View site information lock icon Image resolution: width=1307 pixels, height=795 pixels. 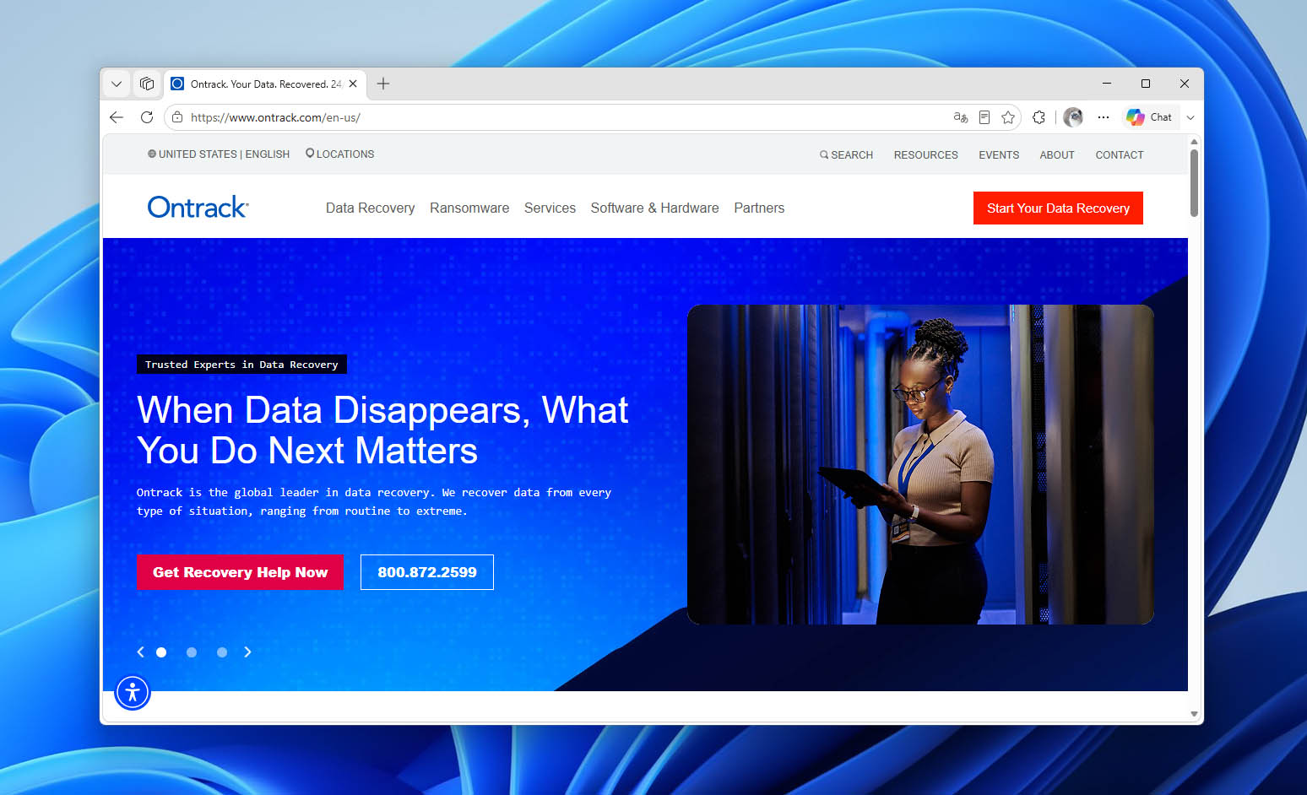177,117
